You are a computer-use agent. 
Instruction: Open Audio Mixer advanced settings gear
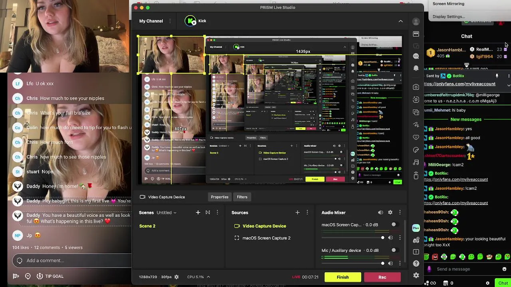(390, 212)
